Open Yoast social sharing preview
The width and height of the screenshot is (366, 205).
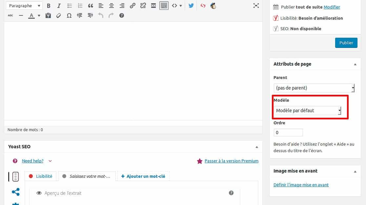click(15, 192)
